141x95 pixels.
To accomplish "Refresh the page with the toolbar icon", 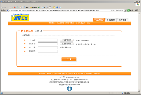I will coord(18,7).
